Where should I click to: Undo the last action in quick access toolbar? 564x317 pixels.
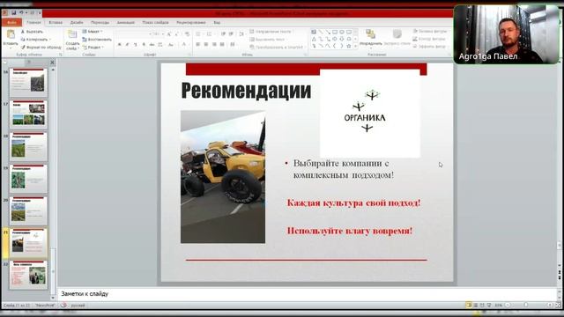(21, 13)
